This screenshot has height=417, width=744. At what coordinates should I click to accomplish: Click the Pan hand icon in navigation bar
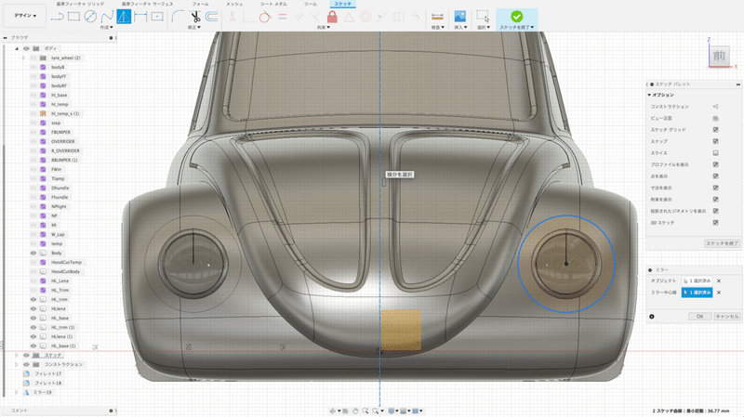pos(355,410)
